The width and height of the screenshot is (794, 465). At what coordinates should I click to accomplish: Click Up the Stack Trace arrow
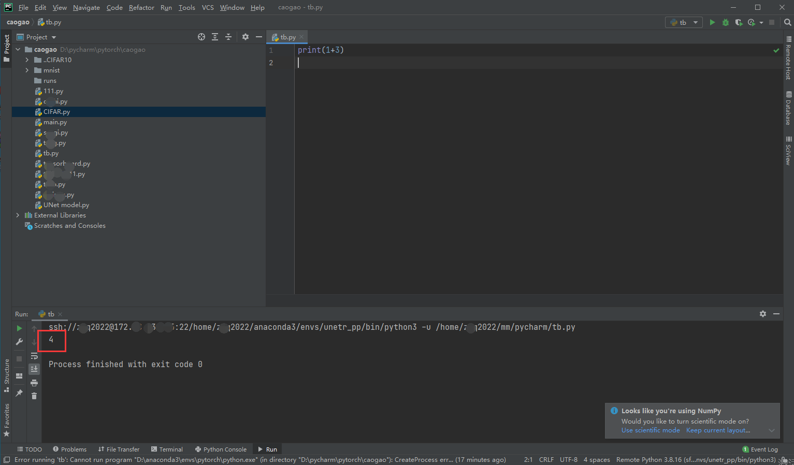pyautogui.click(x=34, y=328)
